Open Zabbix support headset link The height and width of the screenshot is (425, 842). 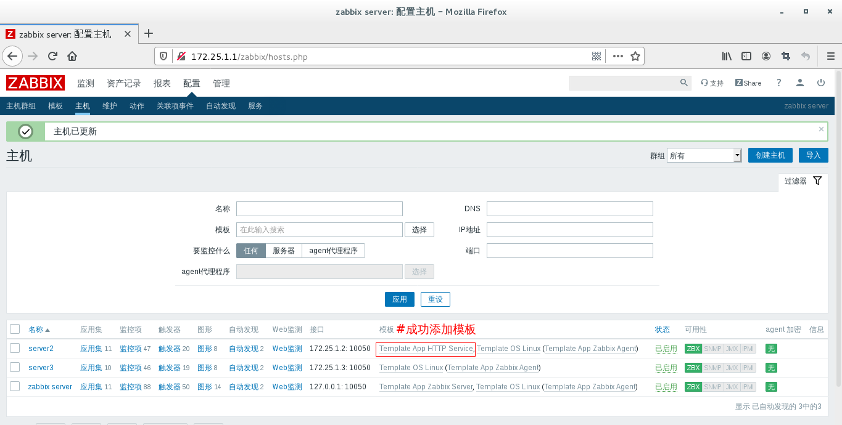712,83
